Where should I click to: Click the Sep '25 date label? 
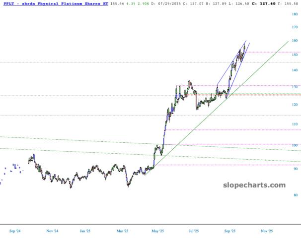[x=230, y=231]
